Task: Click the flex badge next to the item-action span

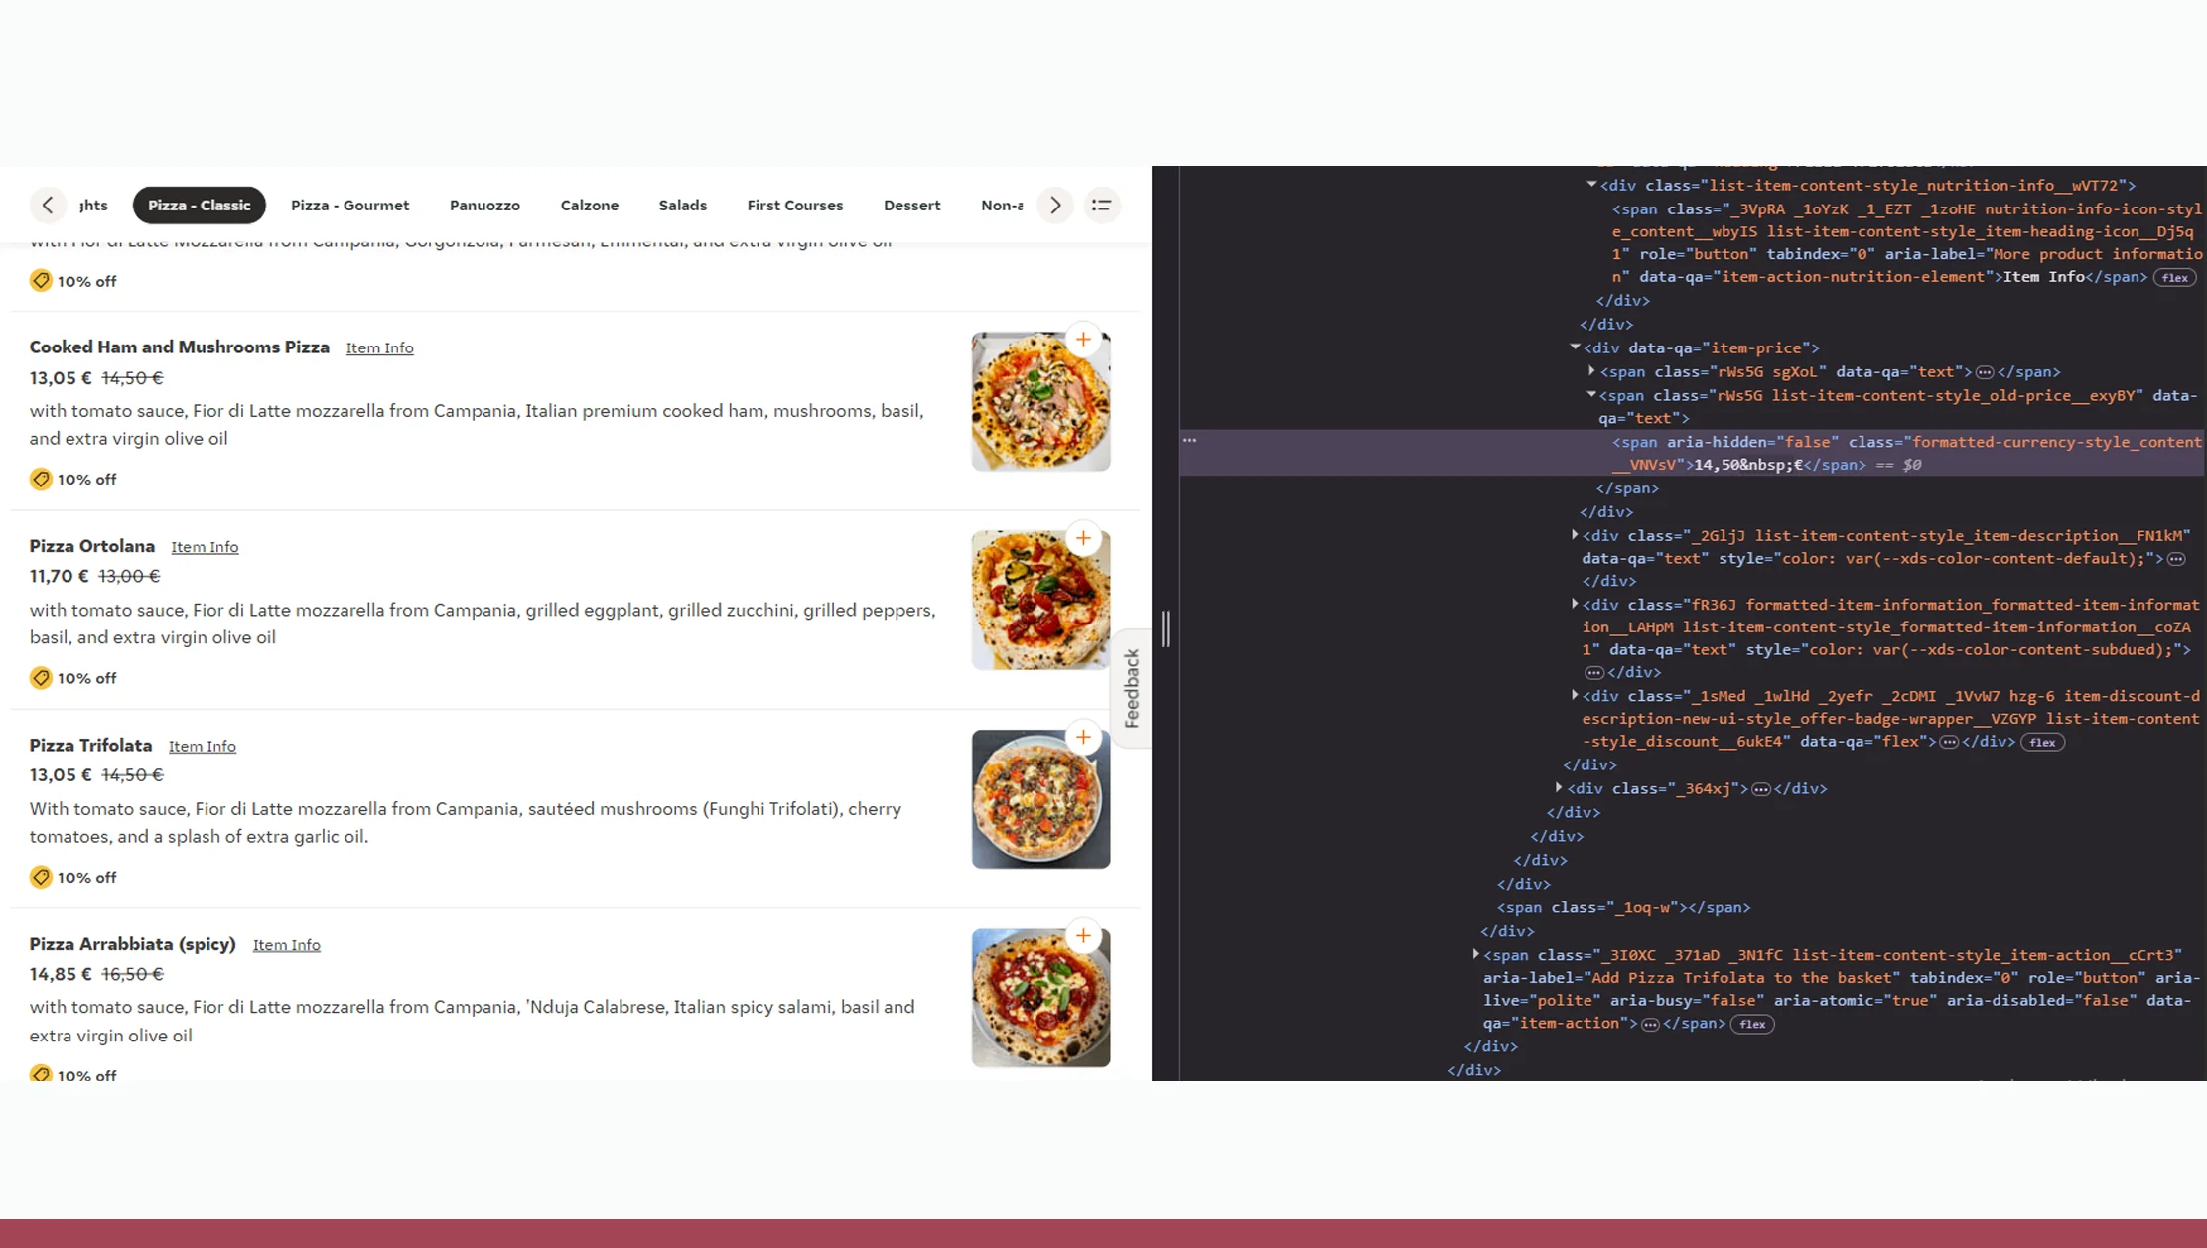Action: coord(1753,1024)
